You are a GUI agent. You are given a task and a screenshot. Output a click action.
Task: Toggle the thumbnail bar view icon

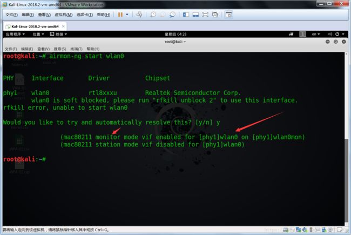click(x=195, y=15)
